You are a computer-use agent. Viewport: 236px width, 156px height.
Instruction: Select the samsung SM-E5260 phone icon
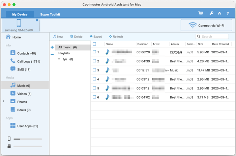coord(19,23)
